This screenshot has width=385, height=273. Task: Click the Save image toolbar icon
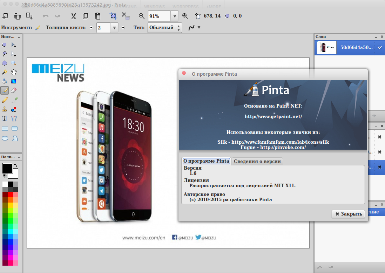pyautogui.click(x=29, y=16)
